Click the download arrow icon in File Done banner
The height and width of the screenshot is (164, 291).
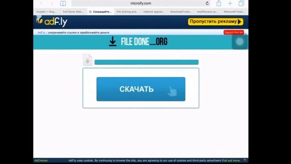(113, 41)
